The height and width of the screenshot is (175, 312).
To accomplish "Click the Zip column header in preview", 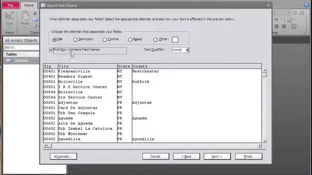I will pyautogui.click(x=51, y=66).
